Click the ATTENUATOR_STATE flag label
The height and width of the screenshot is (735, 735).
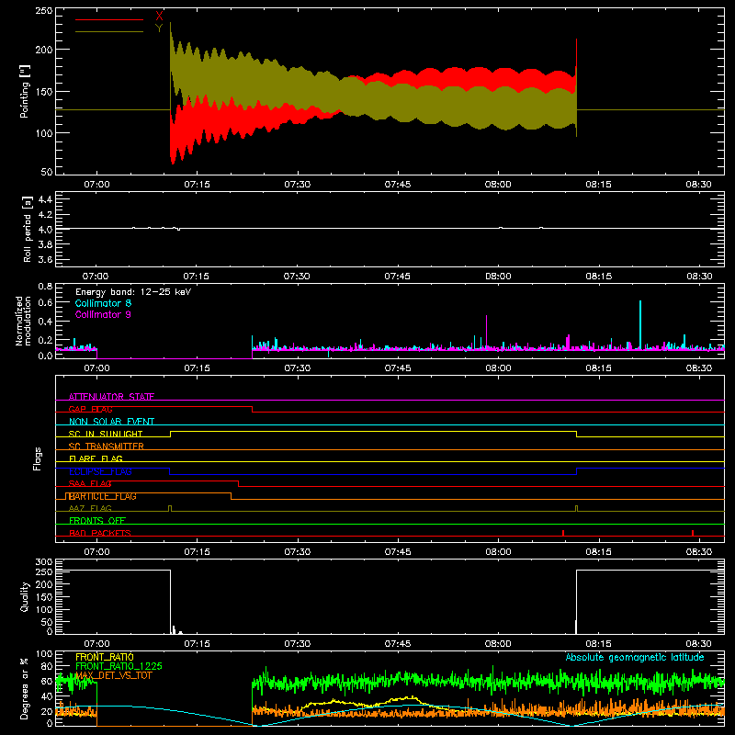[111, 397]
